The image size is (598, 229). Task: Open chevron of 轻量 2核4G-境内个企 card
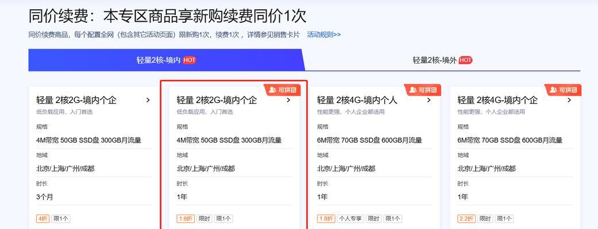coord(569,100)
